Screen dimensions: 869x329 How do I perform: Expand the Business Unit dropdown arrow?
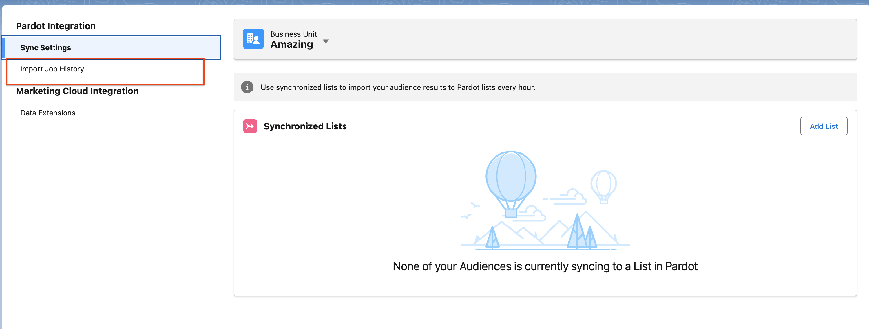click(x=326, y=41)
